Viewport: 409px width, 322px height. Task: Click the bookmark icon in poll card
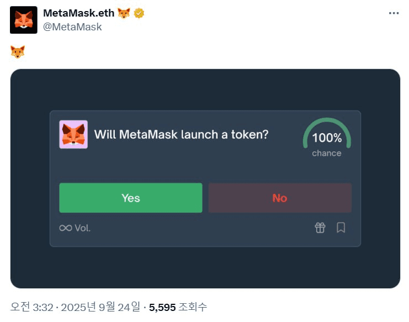tap(341, 228)
